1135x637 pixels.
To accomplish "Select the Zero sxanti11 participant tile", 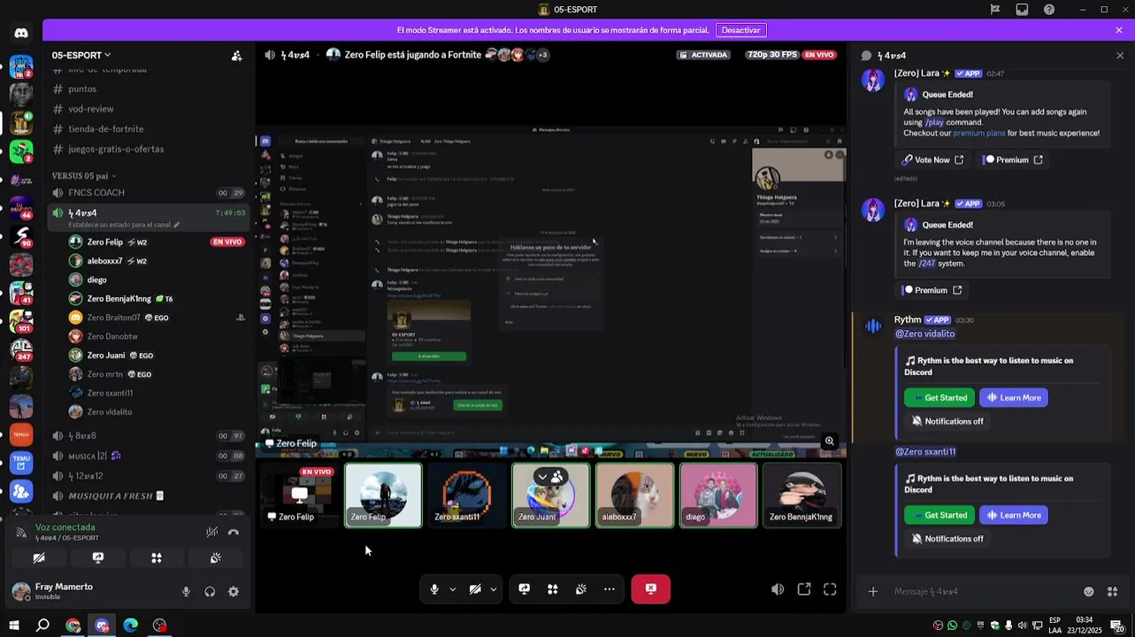I will coord(466,495).
